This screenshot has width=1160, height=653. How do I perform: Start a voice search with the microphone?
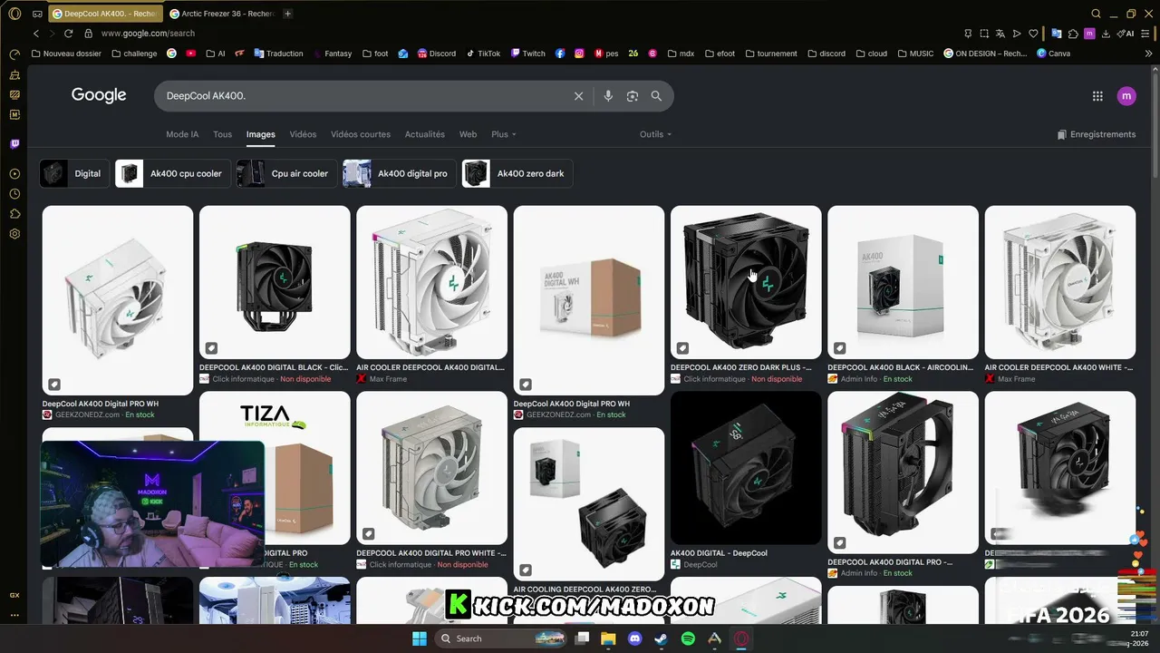[608, 96]
